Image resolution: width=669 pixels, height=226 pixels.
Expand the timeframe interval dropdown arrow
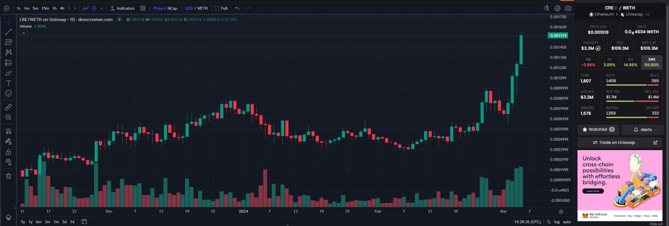pos(75,8)
